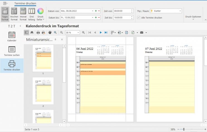Click red minus next to Datum bis
Image resolution: width=207 pixels, height=132 pixels.
click(99, 18)
